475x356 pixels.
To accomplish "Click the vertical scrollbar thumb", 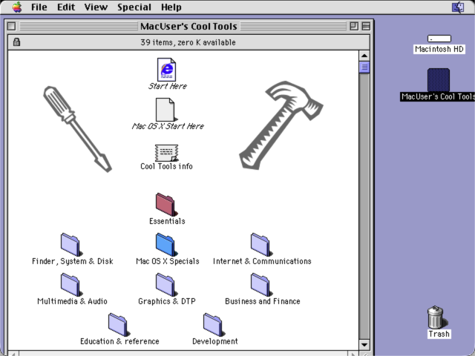I will 364,67.
